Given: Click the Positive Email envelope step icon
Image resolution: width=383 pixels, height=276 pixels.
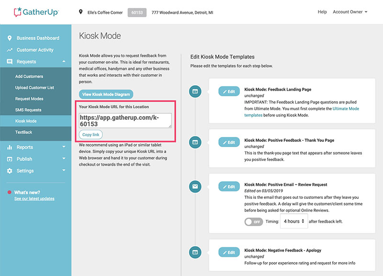Looking at the screenshot, I should pos(195,186).
